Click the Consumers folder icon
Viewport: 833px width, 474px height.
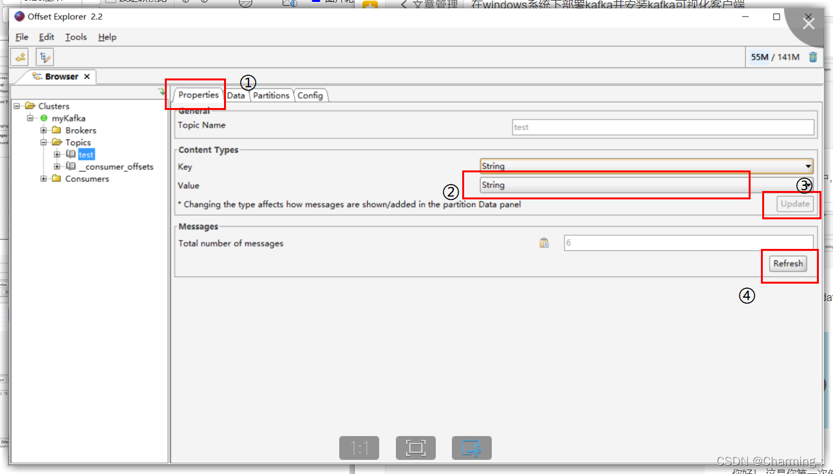pyautogui.click(x=57, y=179)
